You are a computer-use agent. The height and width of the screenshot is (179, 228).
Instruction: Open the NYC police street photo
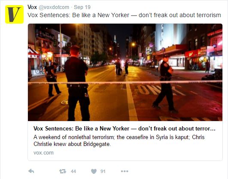pos(125,72)
